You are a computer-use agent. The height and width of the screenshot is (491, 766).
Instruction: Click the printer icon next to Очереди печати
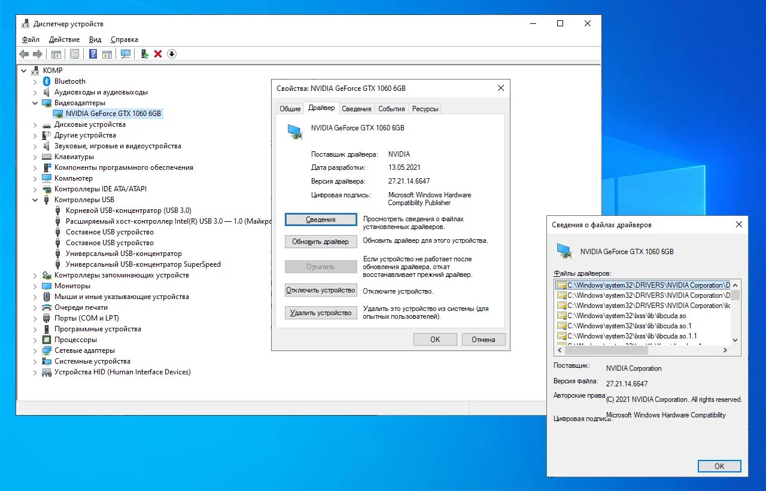pos(47,307)
